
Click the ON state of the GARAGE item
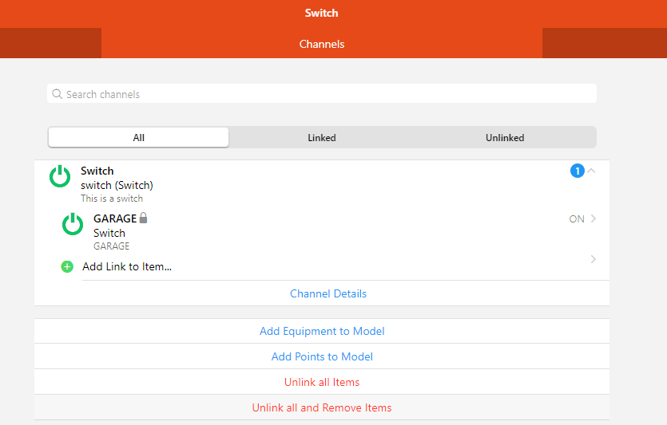pos(576,219)
